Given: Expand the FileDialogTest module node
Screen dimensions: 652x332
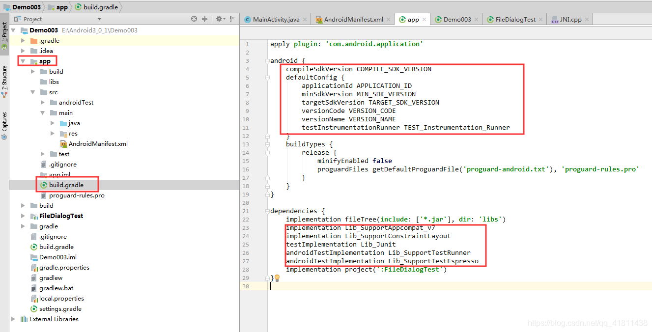Looking at the screenshot, I should (x=23, y=216).
